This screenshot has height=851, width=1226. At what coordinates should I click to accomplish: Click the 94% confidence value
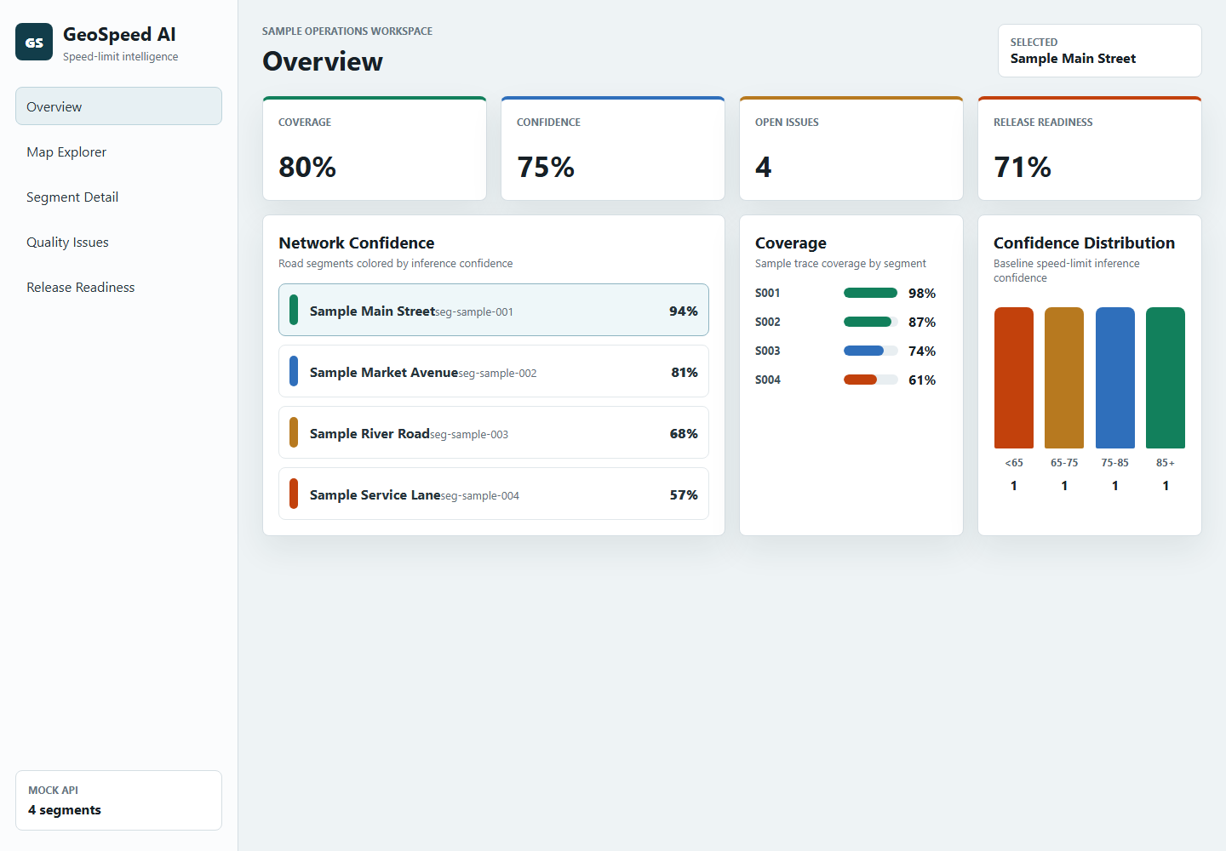[684, 311]
